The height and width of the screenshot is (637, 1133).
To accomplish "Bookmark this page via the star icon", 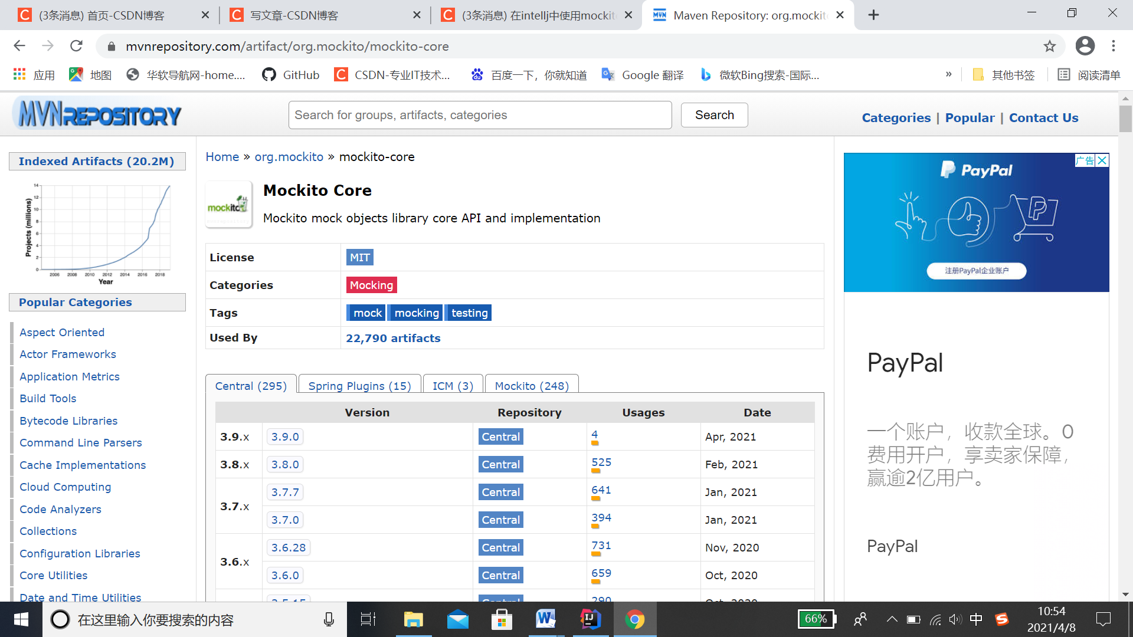I will pos(1050,46).
